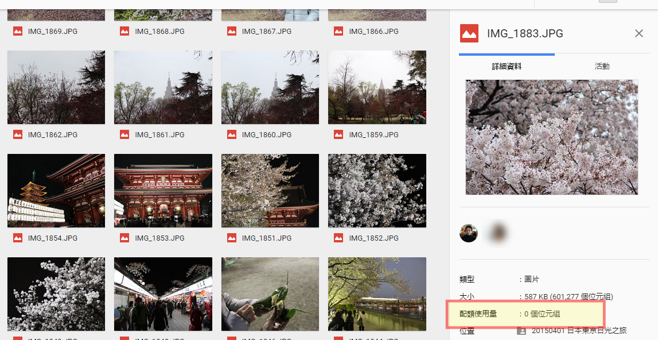Switch to the 活動 tab
Image resolution: width=658 pixels, height=340 pixels.
pyautogui.click(x=602, y=66)
